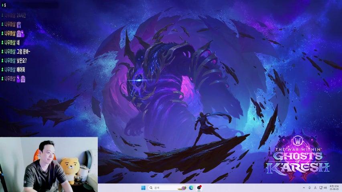
Task: Switch the input language indicator 'A'
Action: point(315,188)
